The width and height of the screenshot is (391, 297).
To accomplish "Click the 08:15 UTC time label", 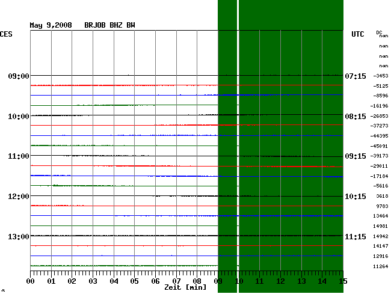I will tap(356, 117).
